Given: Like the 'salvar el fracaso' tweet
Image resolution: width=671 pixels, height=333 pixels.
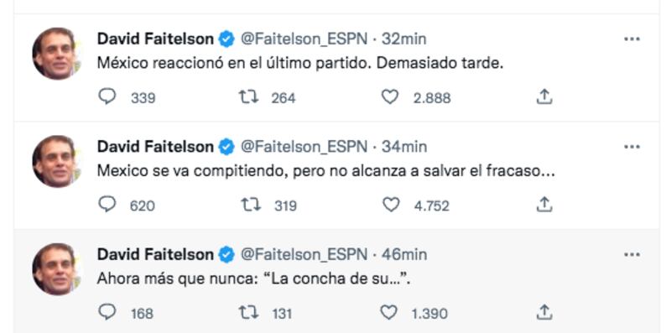Looking at the screenshot, I should [390, 205].
